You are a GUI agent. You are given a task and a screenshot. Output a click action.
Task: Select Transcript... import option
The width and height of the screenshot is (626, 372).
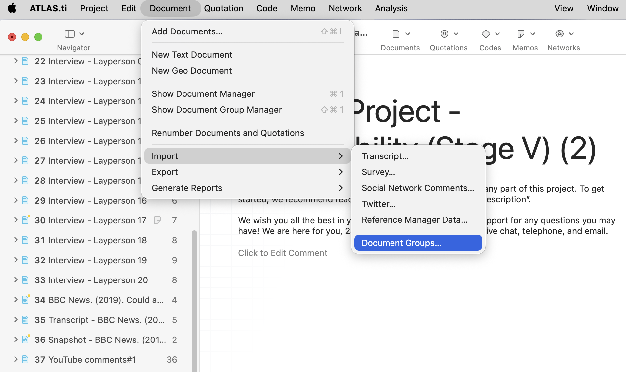tap(418, 156)
